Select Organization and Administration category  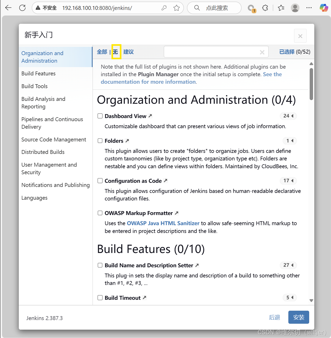56,57
